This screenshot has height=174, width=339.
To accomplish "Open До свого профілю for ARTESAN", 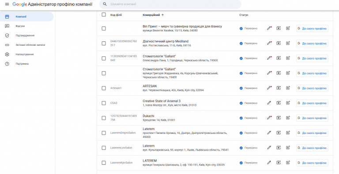I will pyautogui.click(x=312, y=88).
